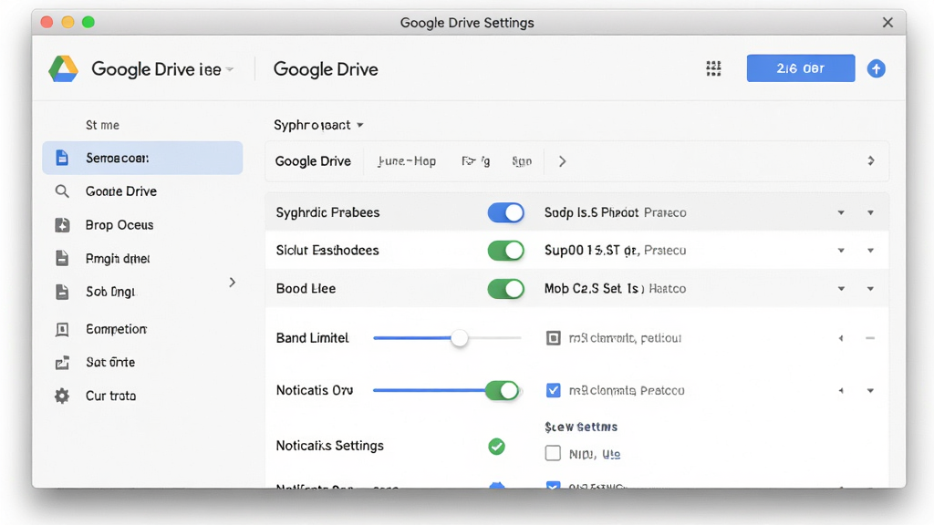Uncheck the checked box in Noticatis Ovu row
The height and width of the screenshot is (525, 934).
(x=554, y=390)
